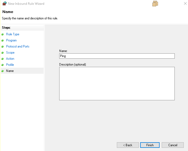Click green bullet beside Profile step

click(3, 65)
